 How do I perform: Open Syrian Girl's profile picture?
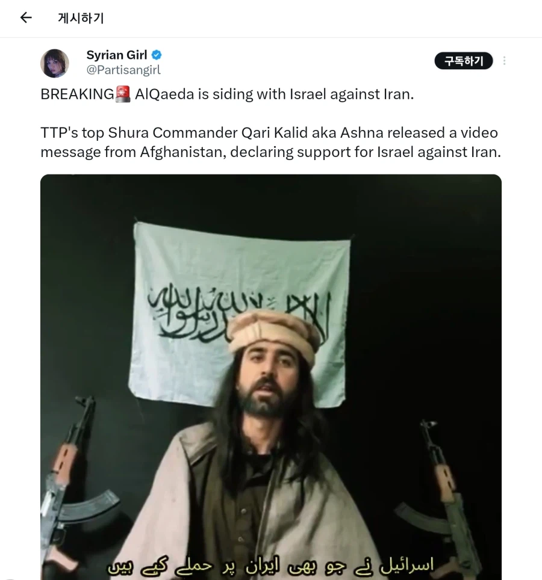[54, 63]
